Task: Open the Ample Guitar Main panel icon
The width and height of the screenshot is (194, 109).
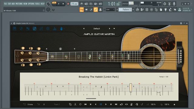Action: coord(15,29)
